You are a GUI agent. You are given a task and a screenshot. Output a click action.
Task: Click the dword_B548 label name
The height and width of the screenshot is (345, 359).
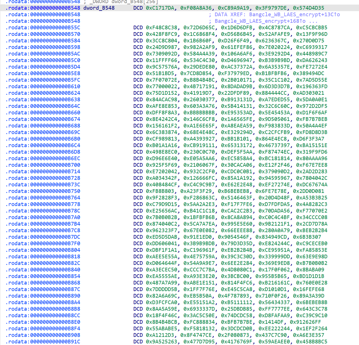(x=99, y=8)
